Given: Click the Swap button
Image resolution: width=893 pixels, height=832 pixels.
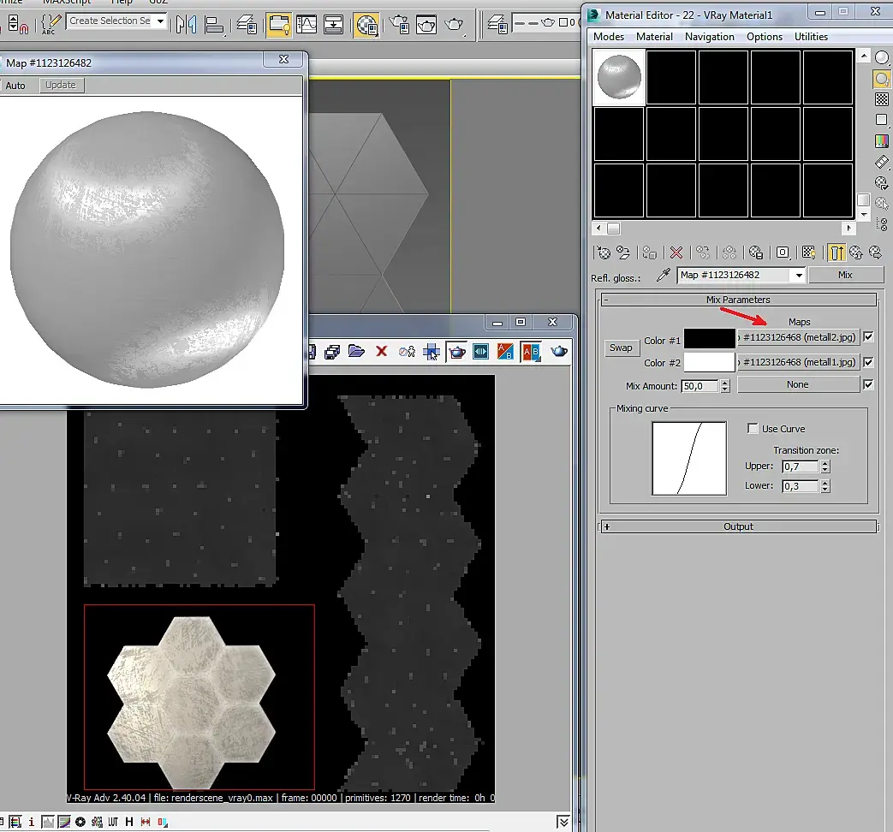Looking at the screenshot, I should pyautogui.click(x=621, y=348).
